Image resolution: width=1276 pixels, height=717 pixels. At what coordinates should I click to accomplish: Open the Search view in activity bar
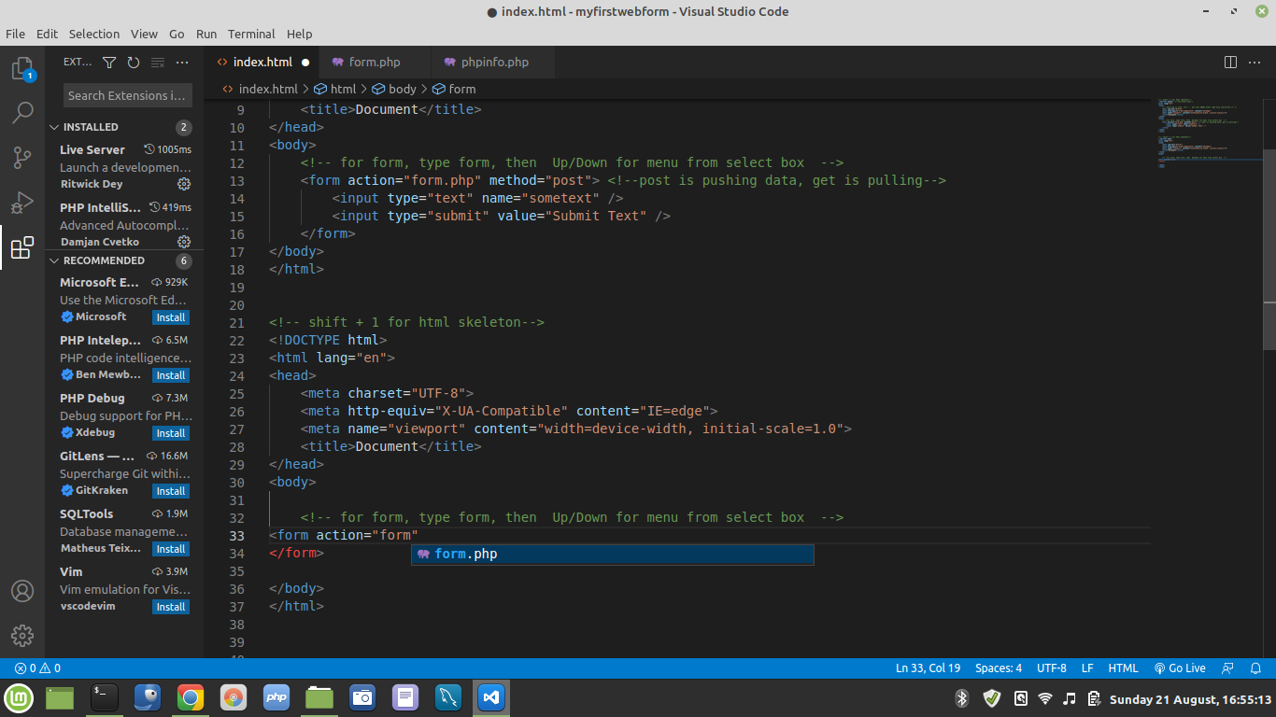coord(22,113)
